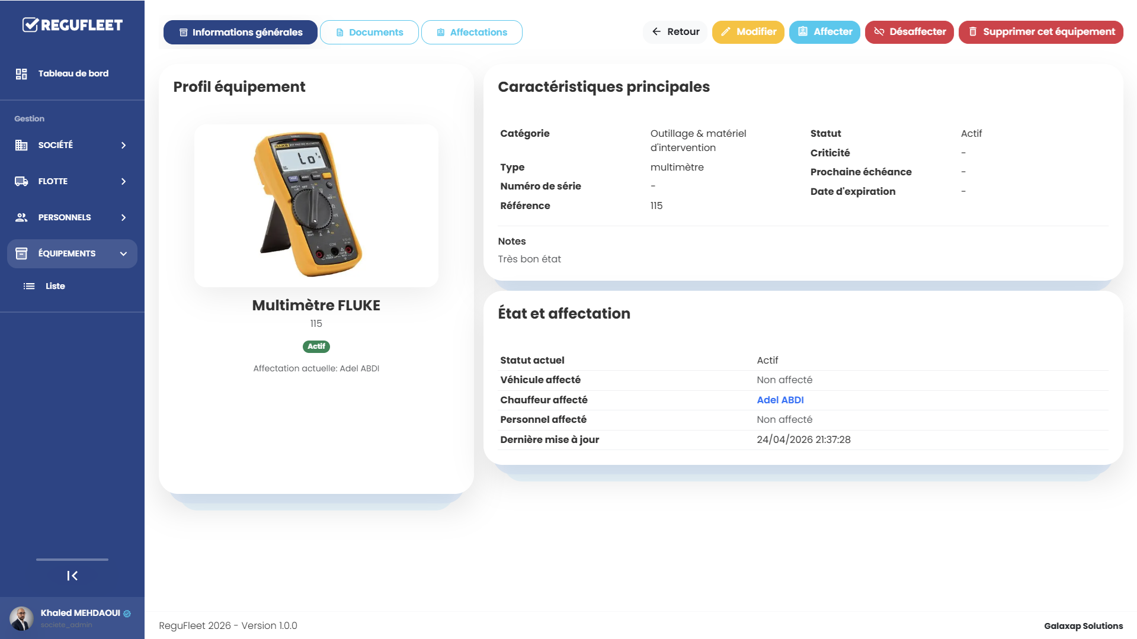Click the Société building icon
This screenshot has width=1137, height=639.
coord(21,145)
